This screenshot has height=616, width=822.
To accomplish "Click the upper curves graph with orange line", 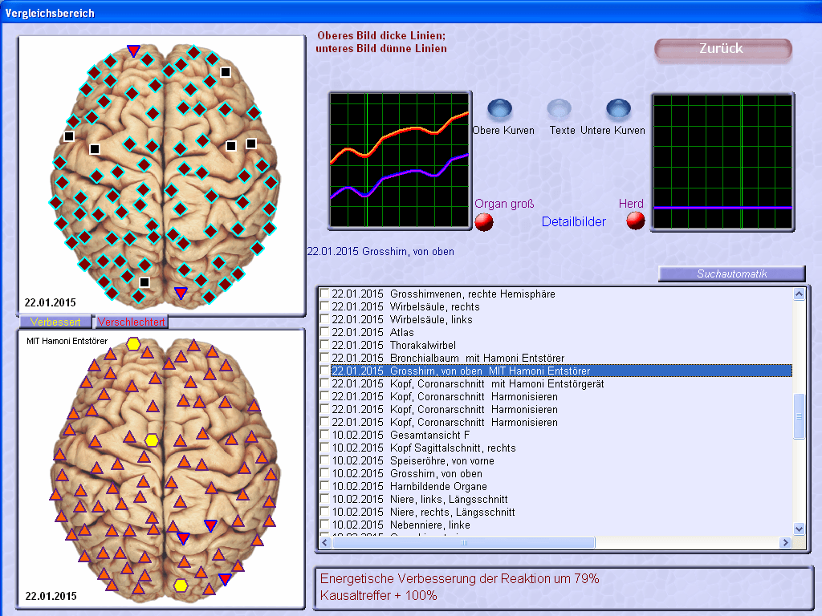I will [x=400, y=160].
